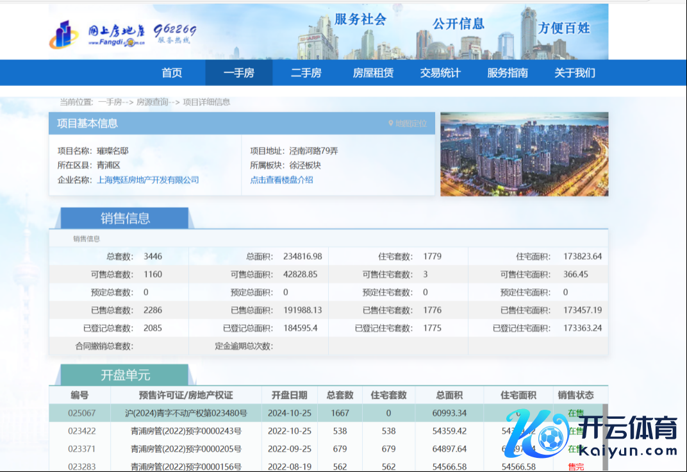Click the project night-view photo thumbnail

click(524, 154)
